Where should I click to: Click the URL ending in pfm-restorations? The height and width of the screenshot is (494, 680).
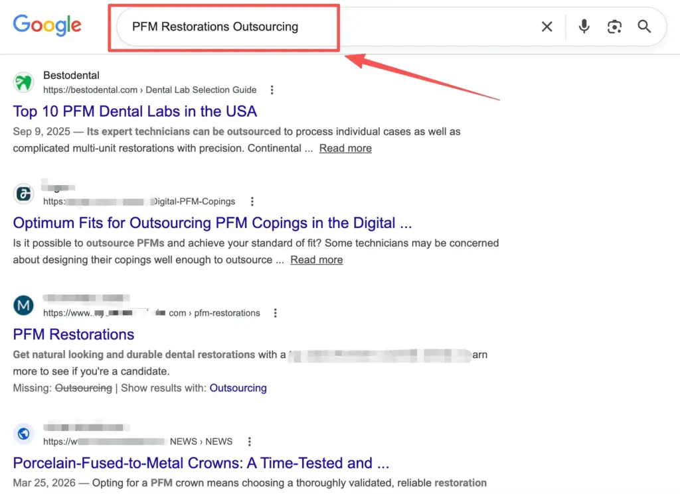(151, 313)
